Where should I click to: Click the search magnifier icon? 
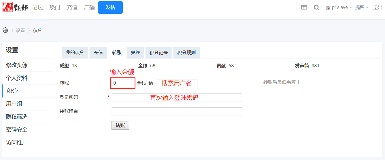tap(316, 8)
